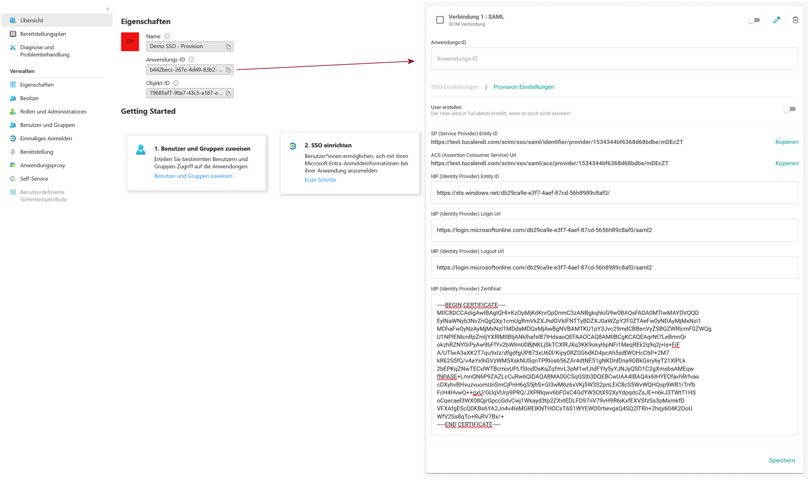Copy the ACS Url via Kopieren

tap(787, 164)
